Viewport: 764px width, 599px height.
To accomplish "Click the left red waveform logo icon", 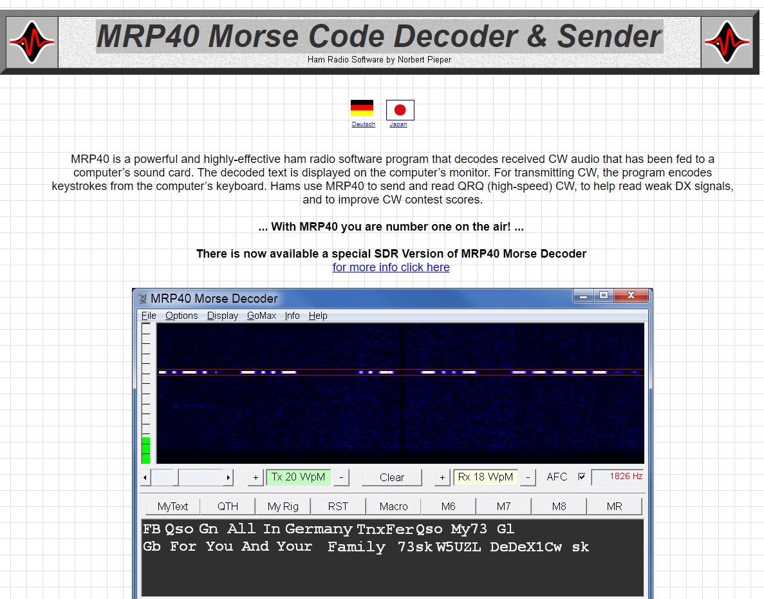I will click(x=32, y=42).
